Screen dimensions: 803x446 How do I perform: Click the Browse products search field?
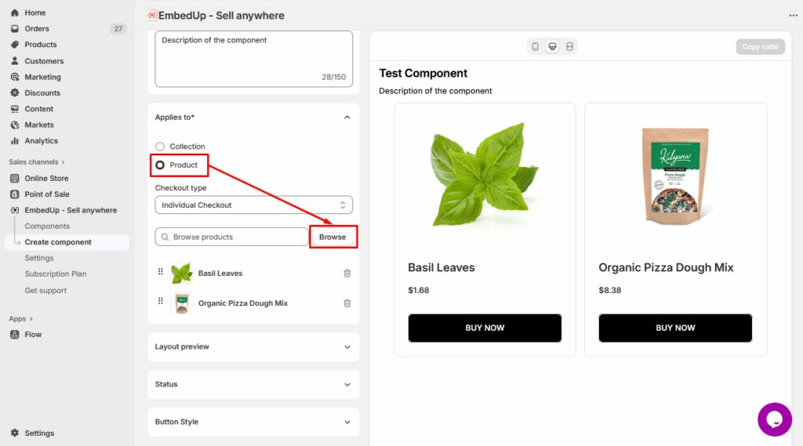point(232,237)
